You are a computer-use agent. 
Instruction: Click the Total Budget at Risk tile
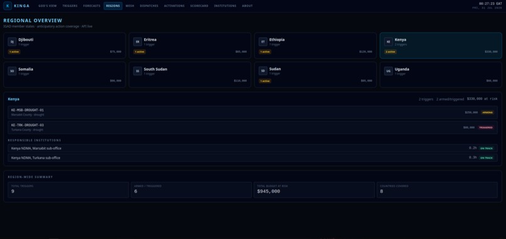click(315, 190)
